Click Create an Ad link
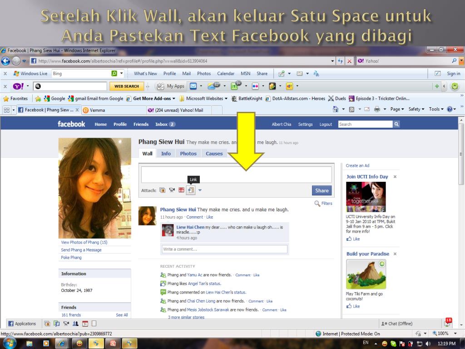This screenshot has height=349, width=465. pos(357,165)
